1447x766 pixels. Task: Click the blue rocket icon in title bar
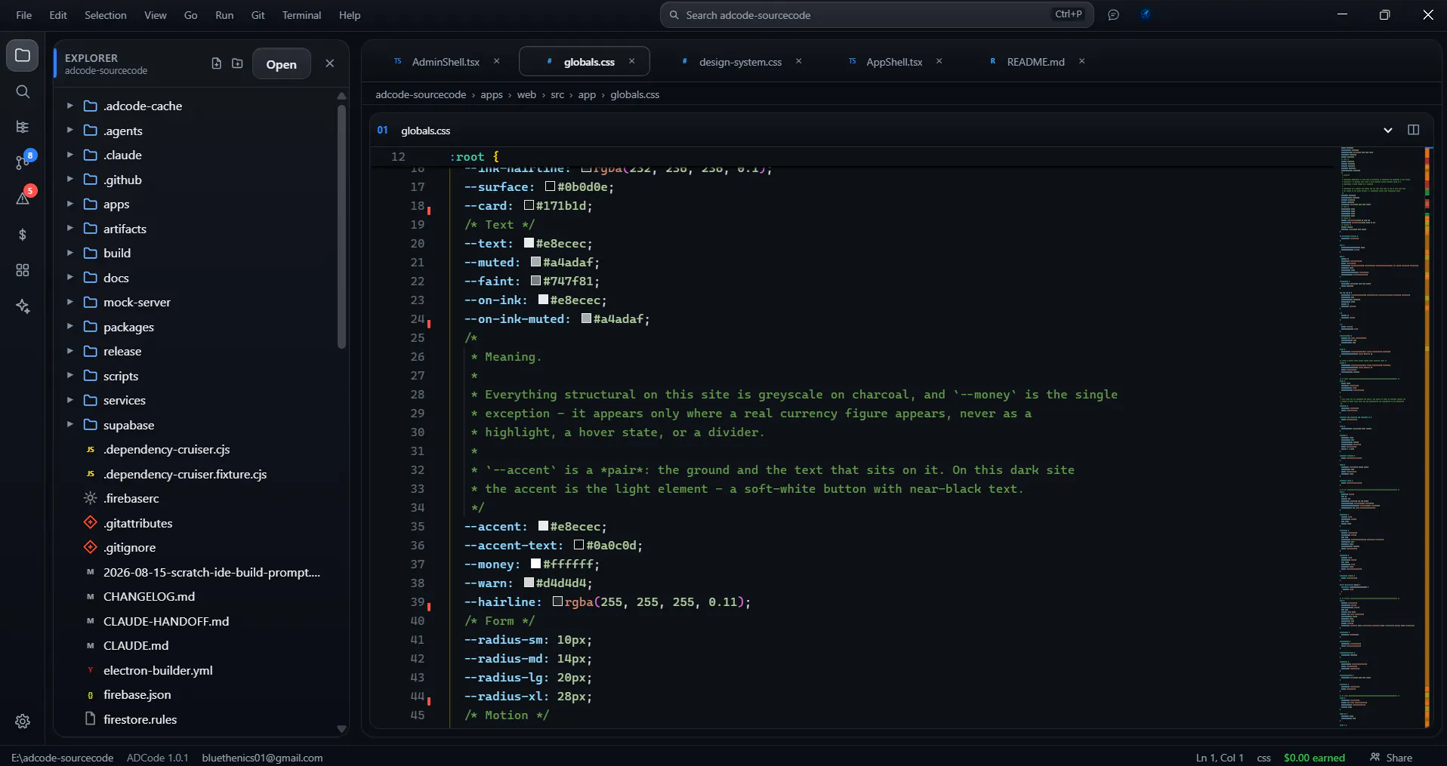(x=1146, y=14)
